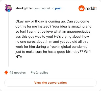This screenshot has height=91, width=101.
Task: Click "Your idea is amazing and" text
Action: tap(72, 26)
